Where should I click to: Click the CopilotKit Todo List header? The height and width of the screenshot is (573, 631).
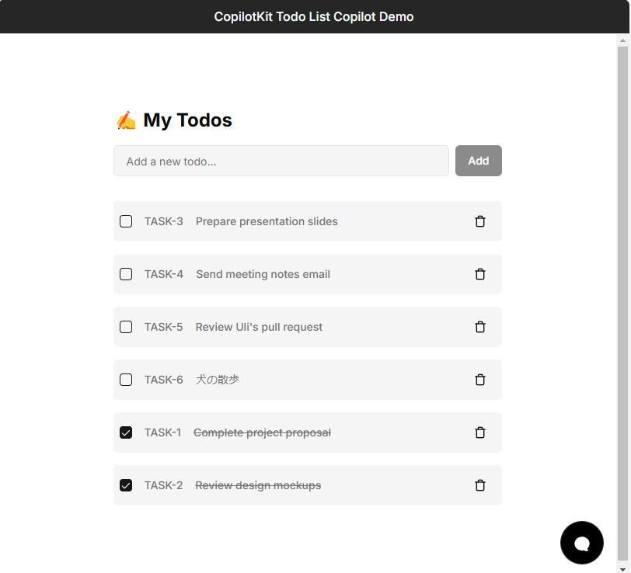tap(314, 16)
